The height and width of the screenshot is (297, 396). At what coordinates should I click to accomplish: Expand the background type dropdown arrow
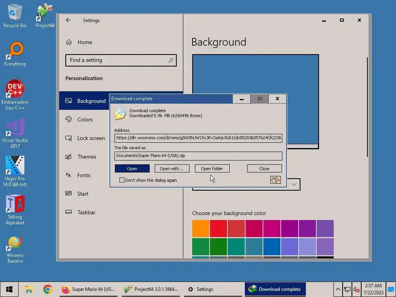coord(294,184)
